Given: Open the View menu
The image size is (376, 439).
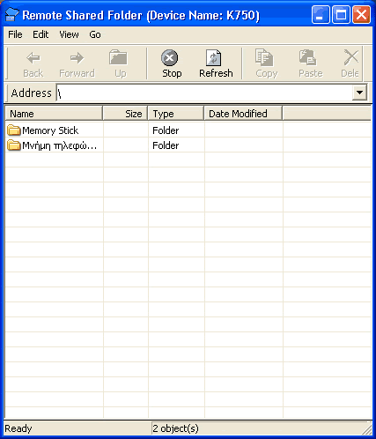Looking at the screenshot, I should [x=69, y=34].
